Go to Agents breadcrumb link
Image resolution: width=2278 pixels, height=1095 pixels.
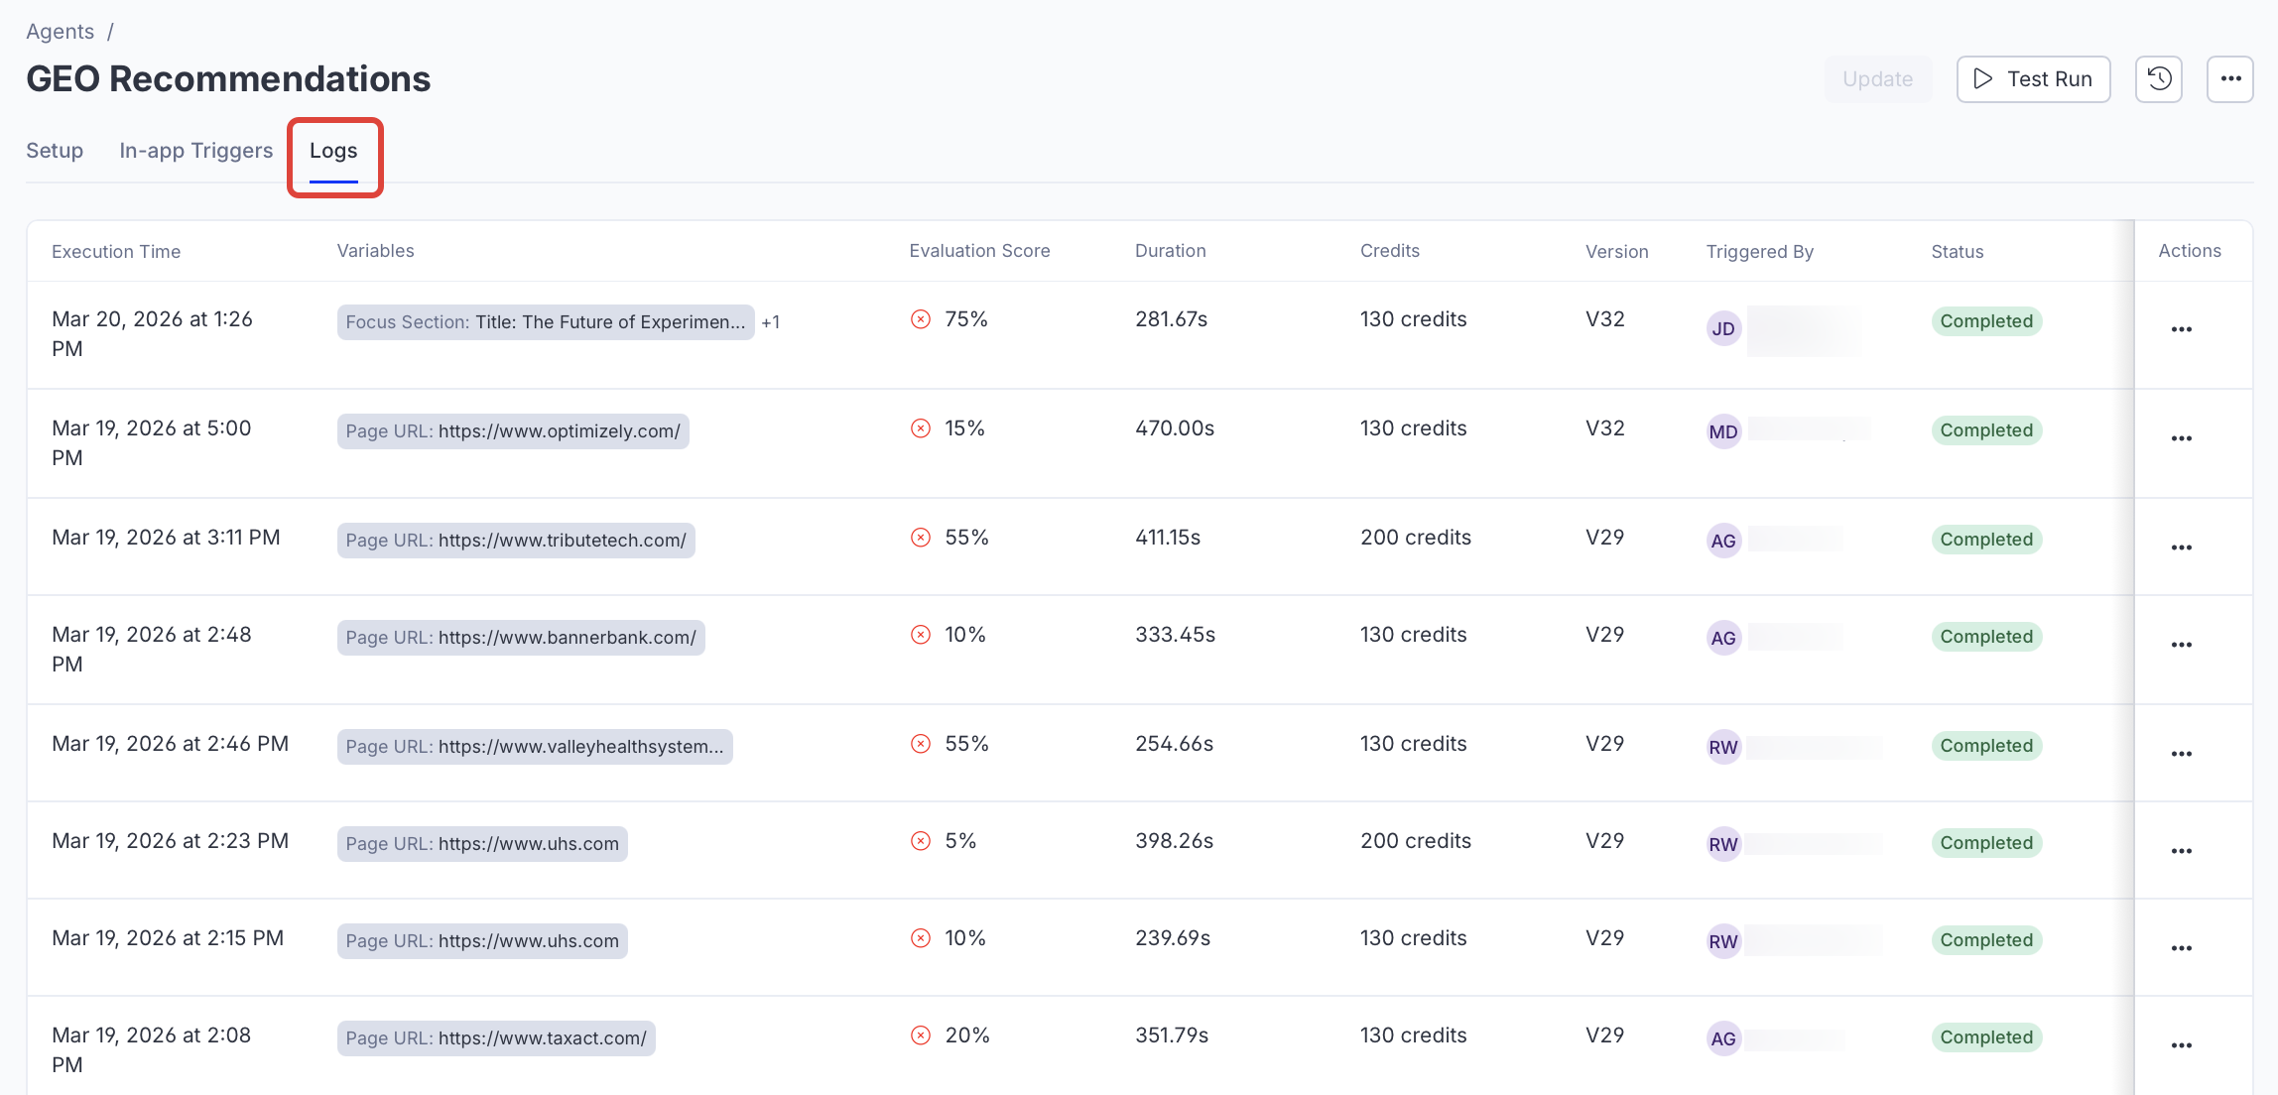click(x=60, y=32)
